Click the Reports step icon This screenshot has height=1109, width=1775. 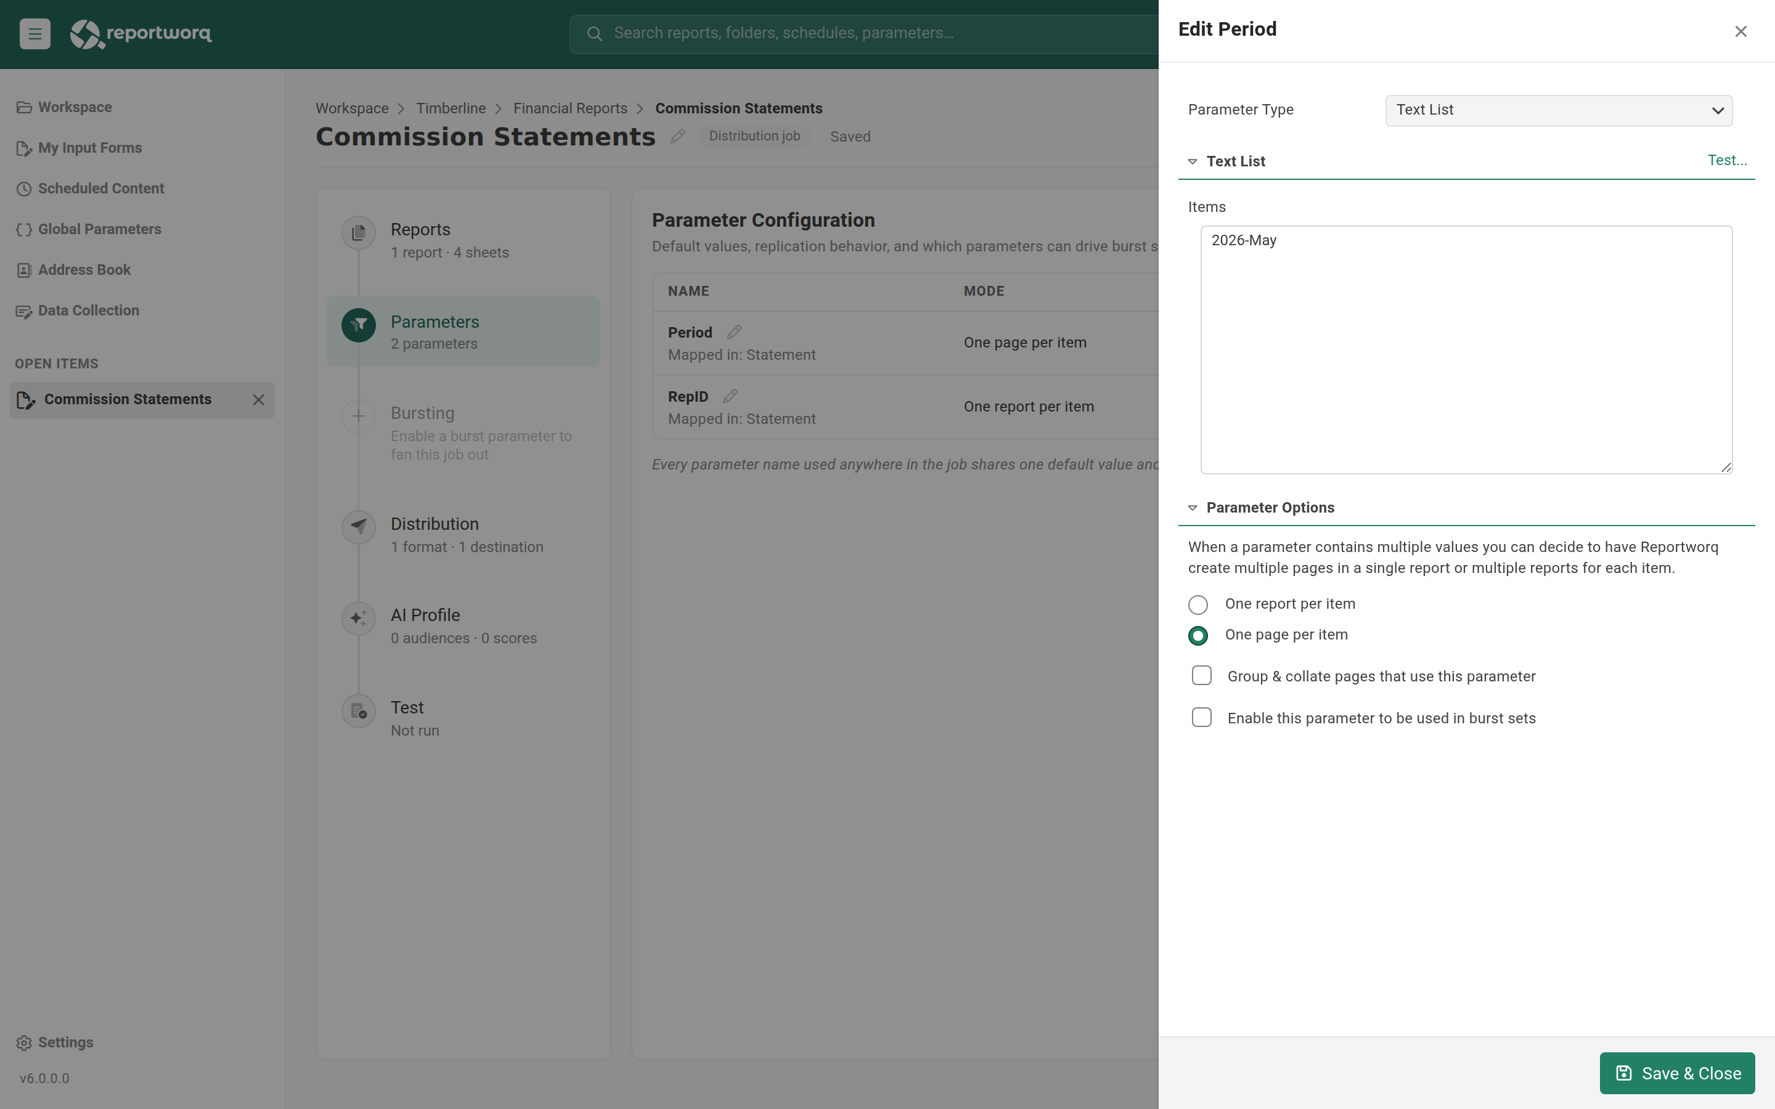(x=359, y=232)
